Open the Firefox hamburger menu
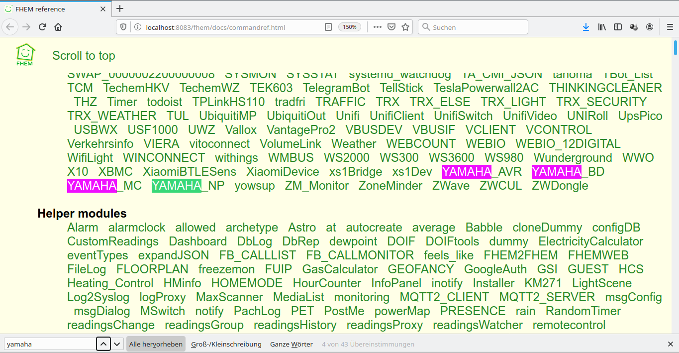This screenshot has width=679, height=353. pos(670,27)
